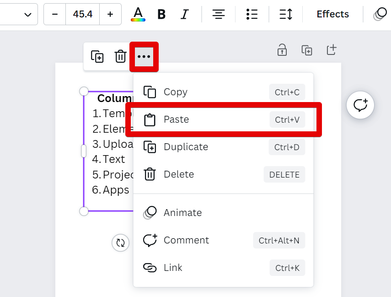Click the font size 45.4 field

(x=82, y=14)
